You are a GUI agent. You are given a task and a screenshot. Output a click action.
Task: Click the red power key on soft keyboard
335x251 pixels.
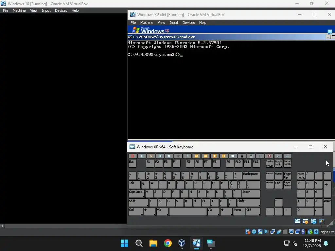132,156
